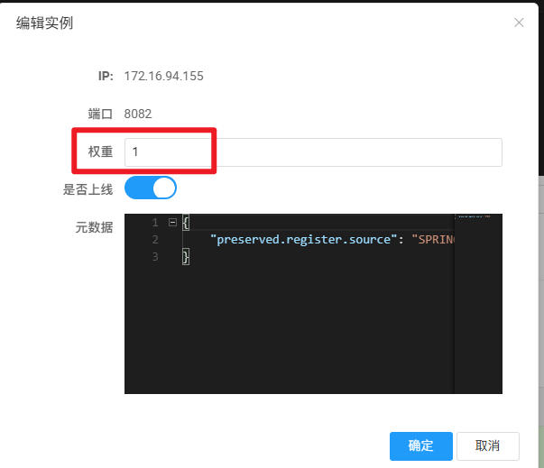Image resolution: width=544 pixels, height=468 pixels.
Task: Click the 权重 weight input field
Action: pyautogui.click(x=313, y=152)
